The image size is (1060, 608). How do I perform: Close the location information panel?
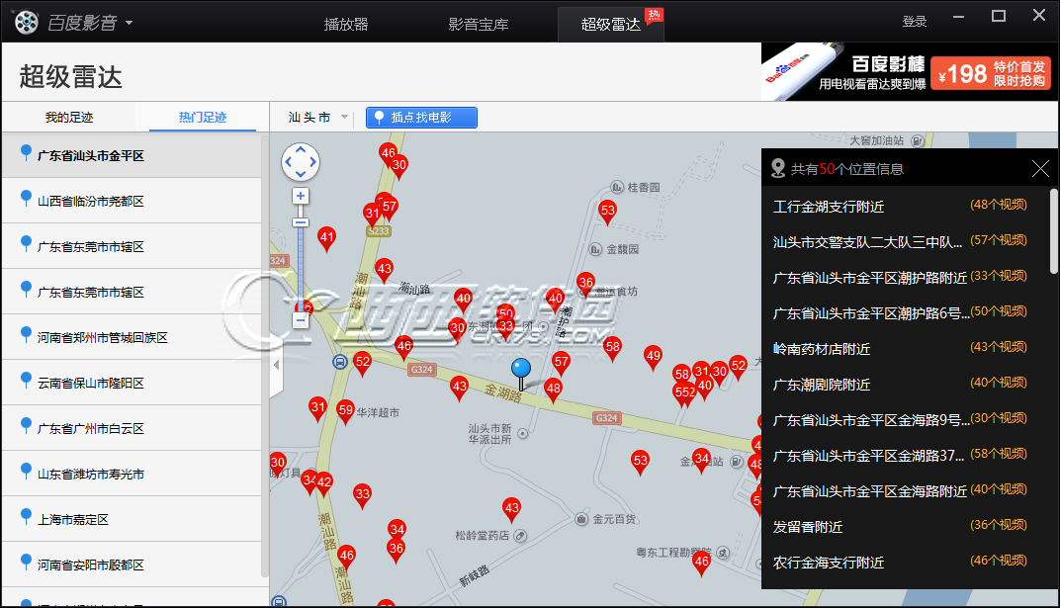(1040, 169)
